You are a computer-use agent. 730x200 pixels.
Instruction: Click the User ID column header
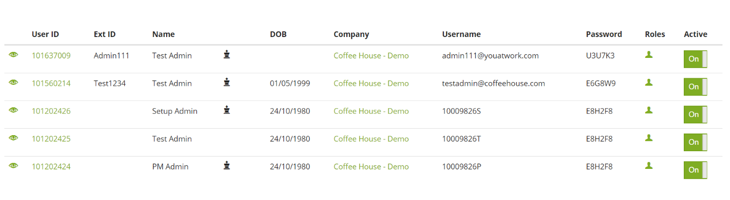coord(45,34)
